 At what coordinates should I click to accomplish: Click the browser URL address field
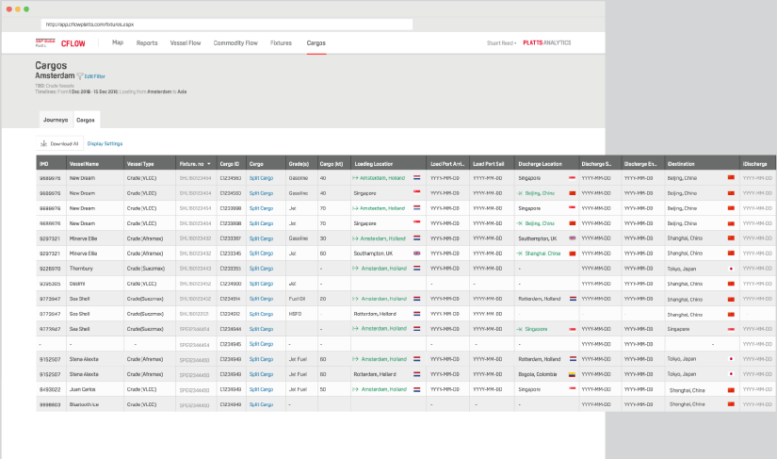coord(226,25)
